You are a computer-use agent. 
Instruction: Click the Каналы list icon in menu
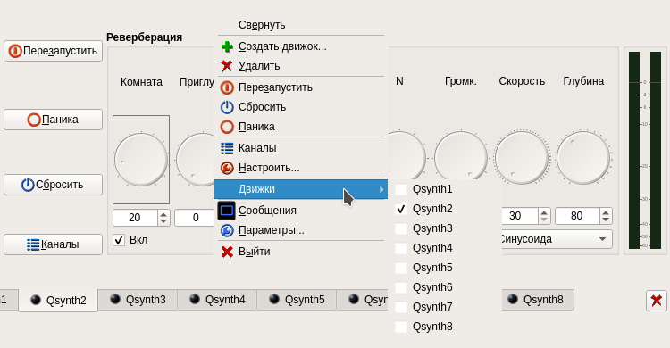227,148
